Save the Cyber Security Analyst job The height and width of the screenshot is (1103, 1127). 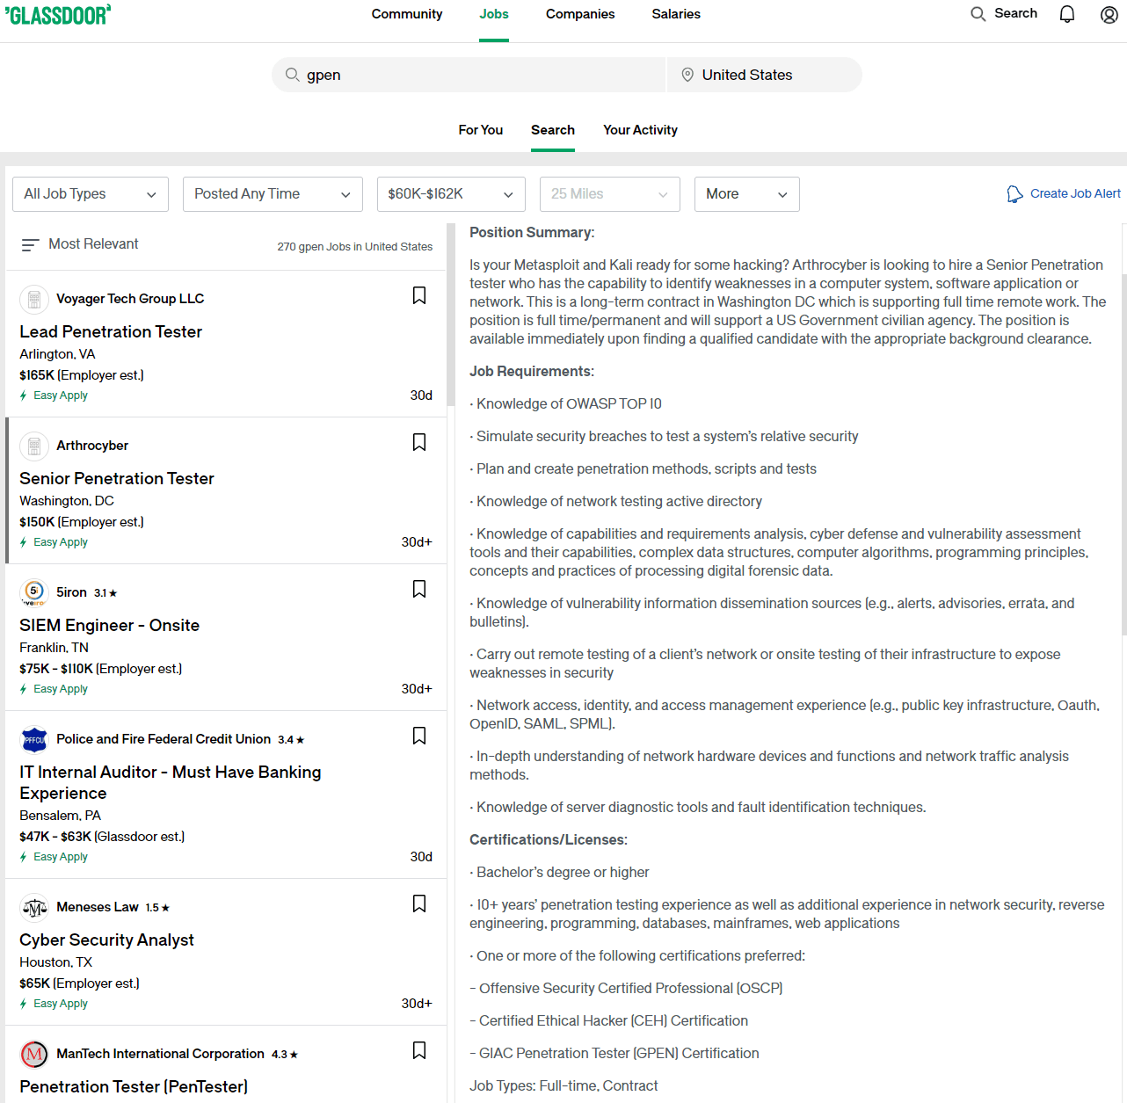pos(419,903)
